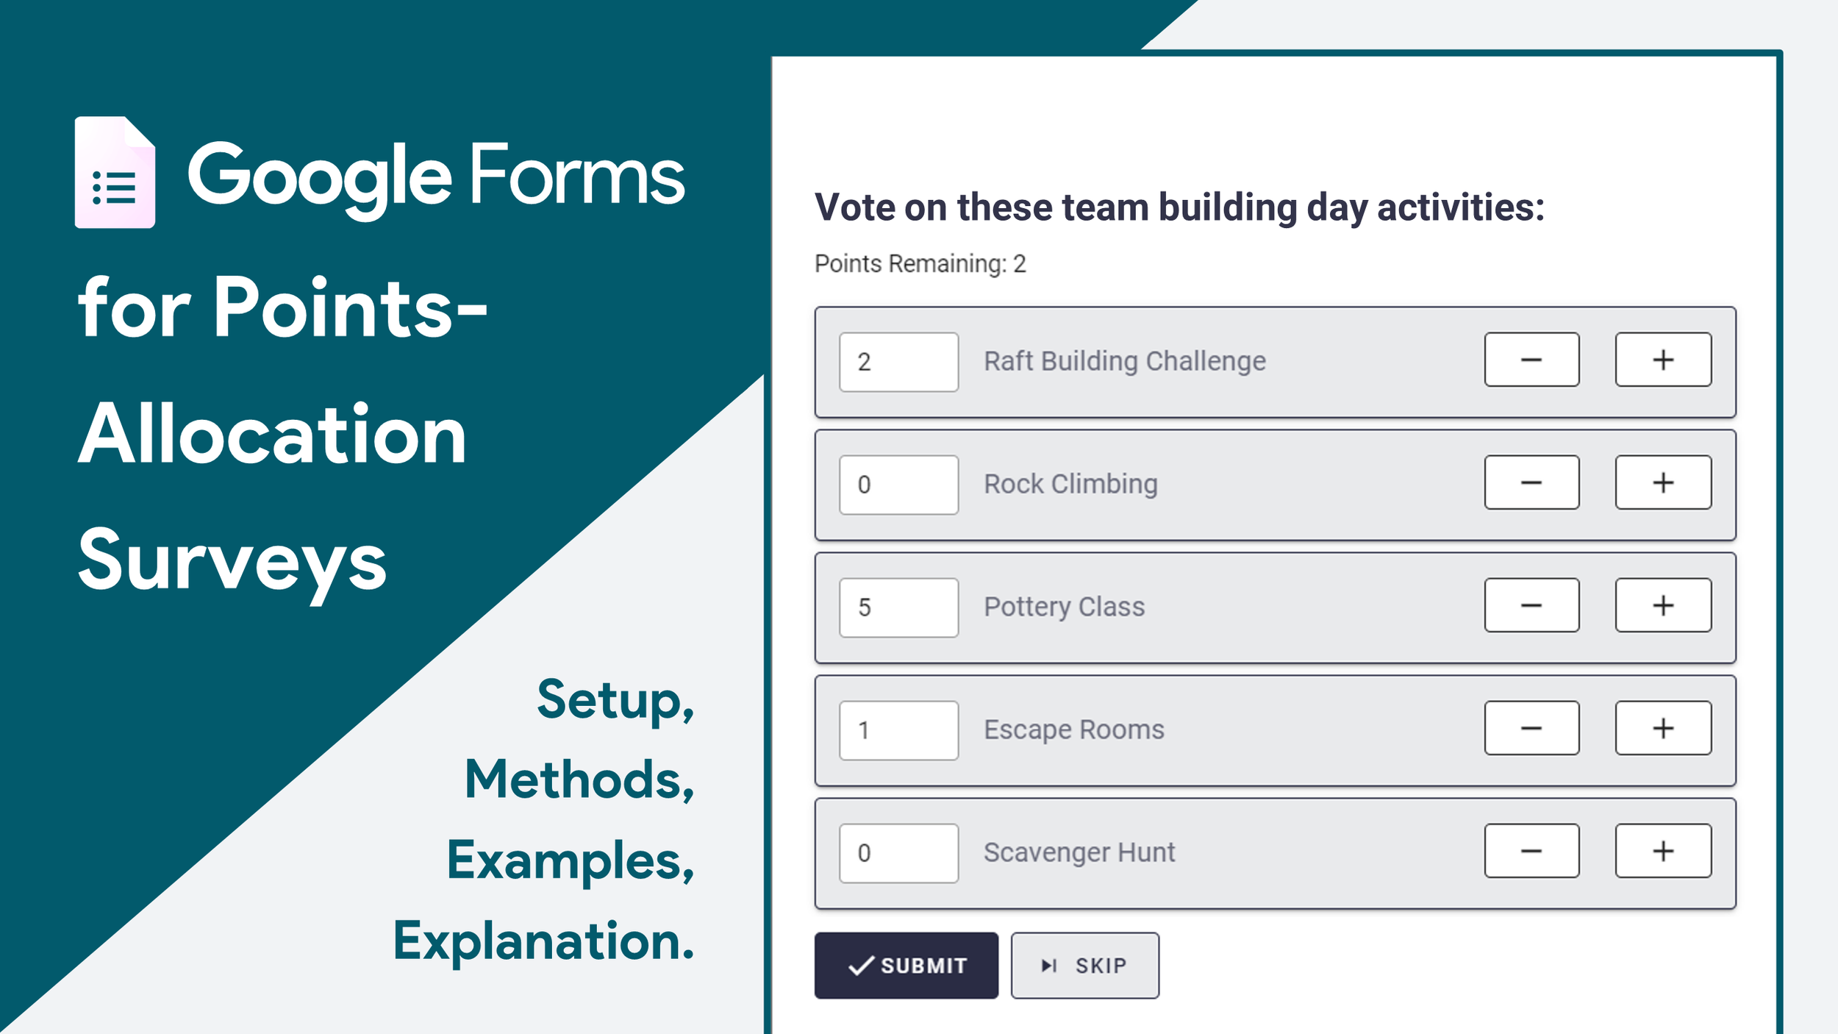Decrease Rock Climbing points with minus
The height and width of the screenshot is (1034, 1838).
[x=1531, y=482]
